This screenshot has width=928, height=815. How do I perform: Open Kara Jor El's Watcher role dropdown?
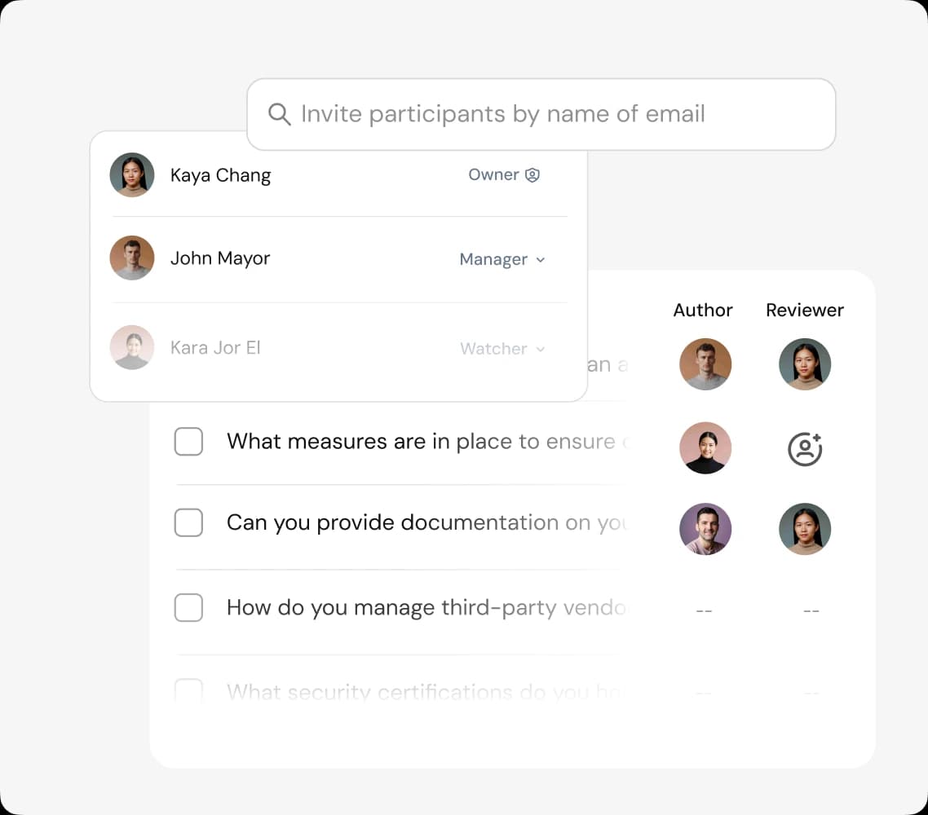point(502,349)
